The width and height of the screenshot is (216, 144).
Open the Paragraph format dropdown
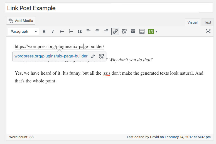click(x=23, y=32)
